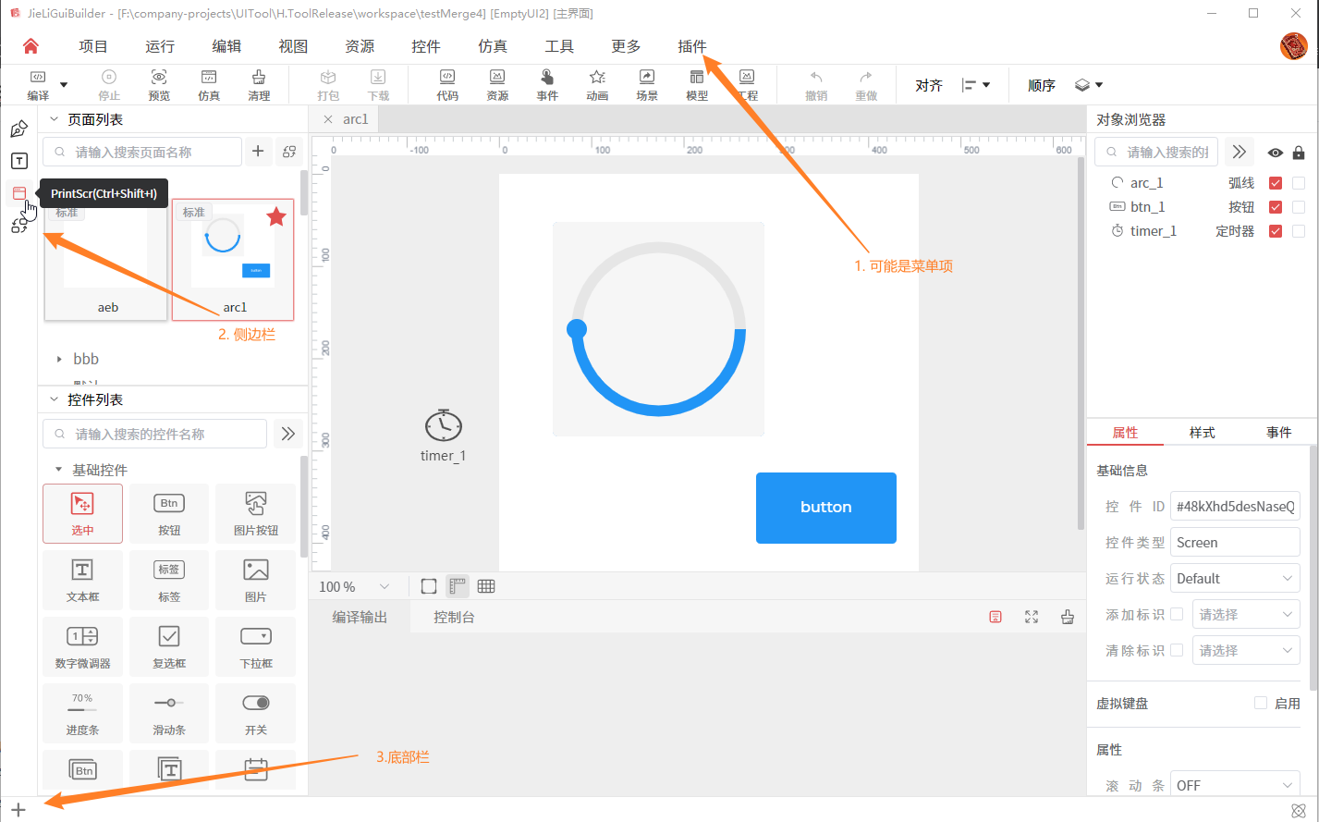Image resolution: width=1319 pixels, height=822 pixels.
Task: Select the 按钮 Btn widget
Action: (169, 513)
